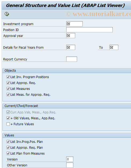This screenshot has height=168, width=131.
Task: Enable the + Future Values checkbox
Action: click(x=8, y=124)
